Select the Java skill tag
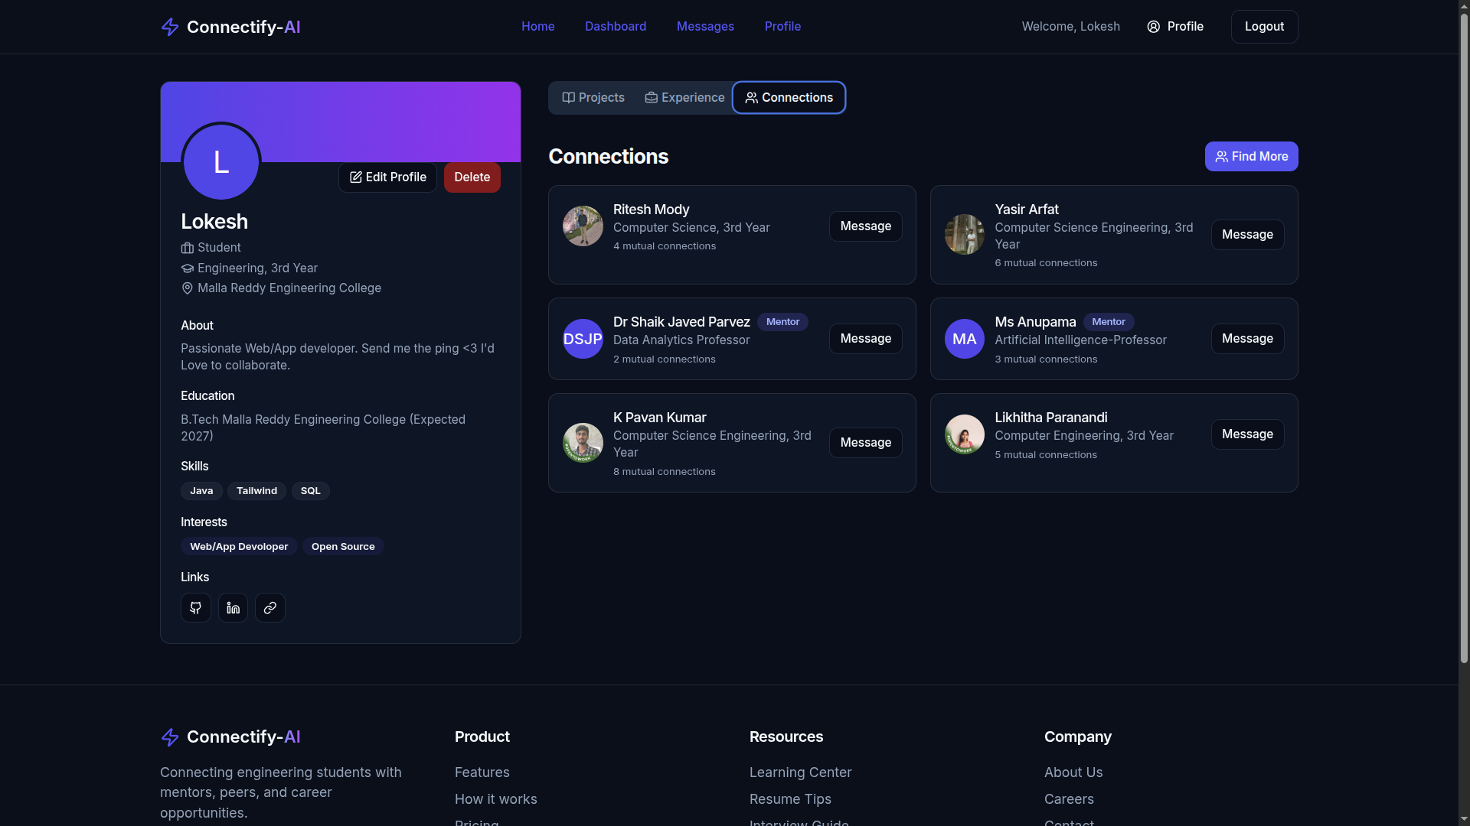 (201, 490)
